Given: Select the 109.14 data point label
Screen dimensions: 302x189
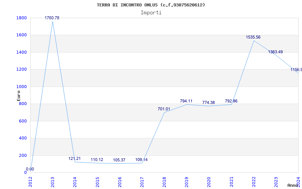Looking at the screenshot, I should (141, 160).
